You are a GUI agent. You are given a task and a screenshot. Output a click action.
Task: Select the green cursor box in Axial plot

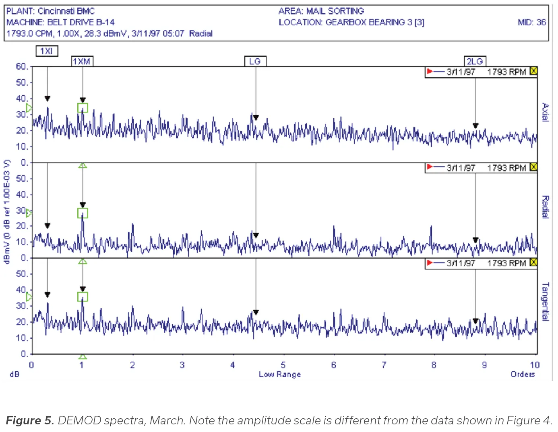83,108
